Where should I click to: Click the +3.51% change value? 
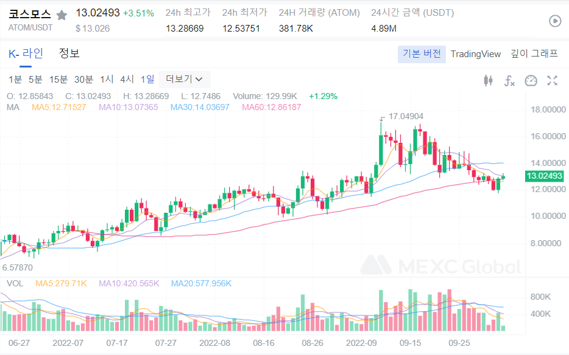(139, 13)
